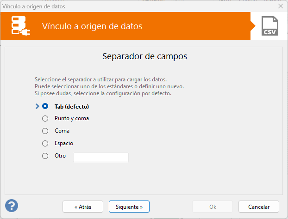Click the blue chevron beside Tab (defecto)
288x219 pixels.
[38, 106]
